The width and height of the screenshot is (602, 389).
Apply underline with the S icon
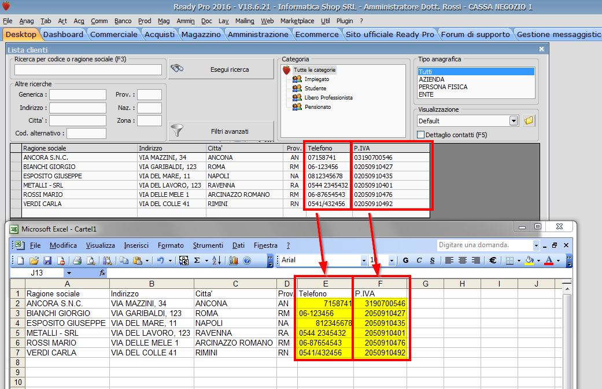(433, 260)
